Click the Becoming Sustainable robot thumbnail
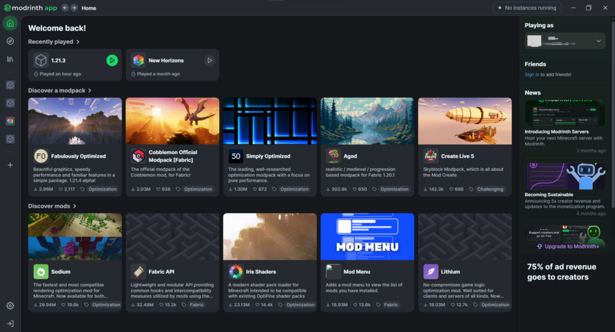Viewport: 615px width, 332px height. (565, 176)
